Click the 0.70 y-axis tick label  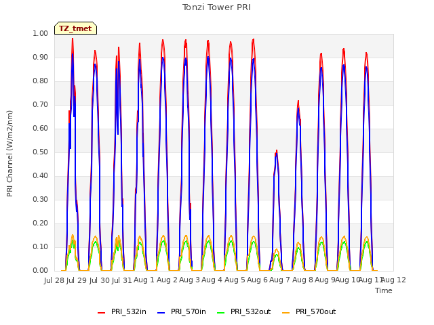click(41, 105)
